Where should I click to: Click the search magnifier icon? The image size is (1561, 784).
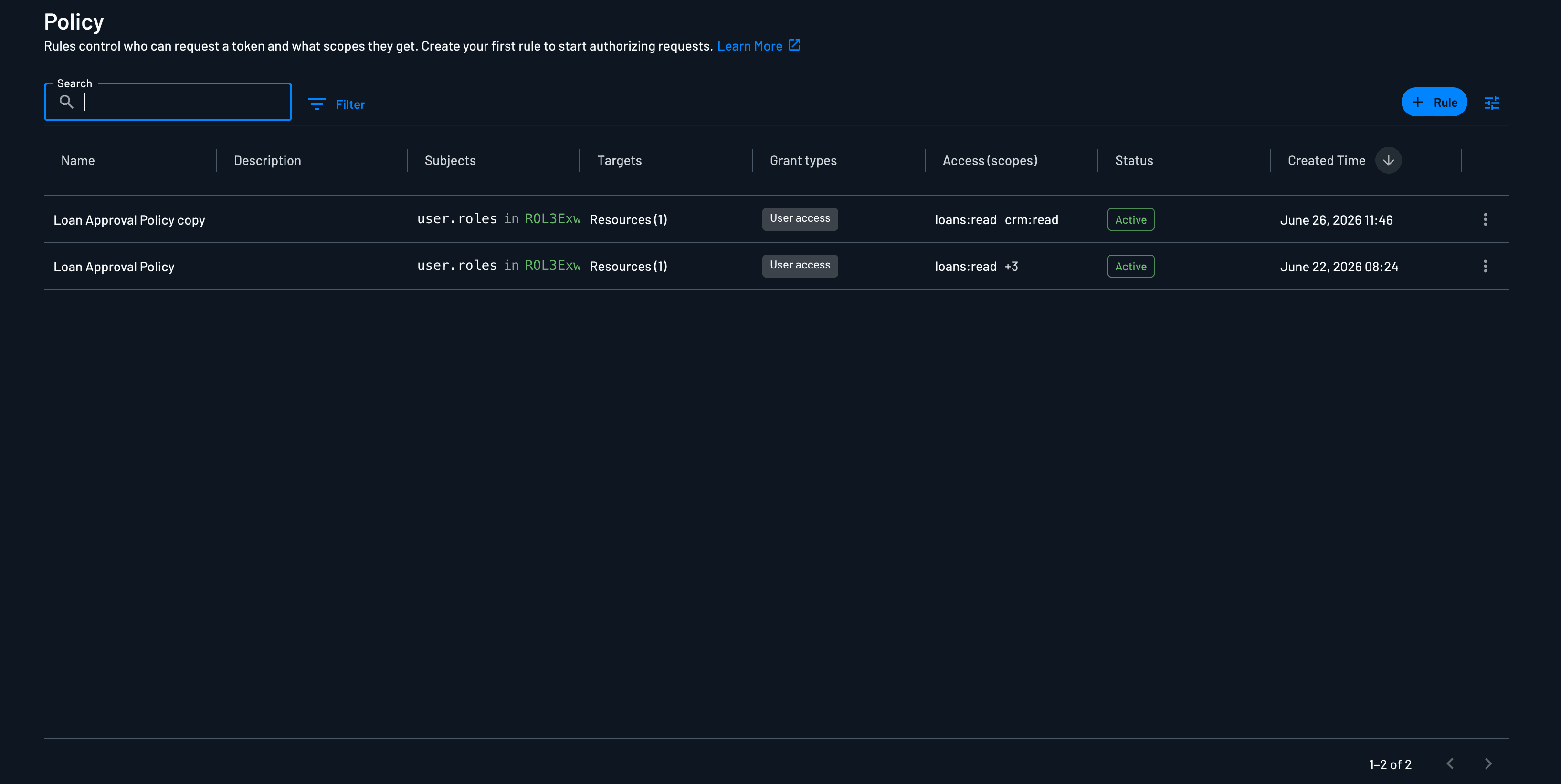pos(67,103)
